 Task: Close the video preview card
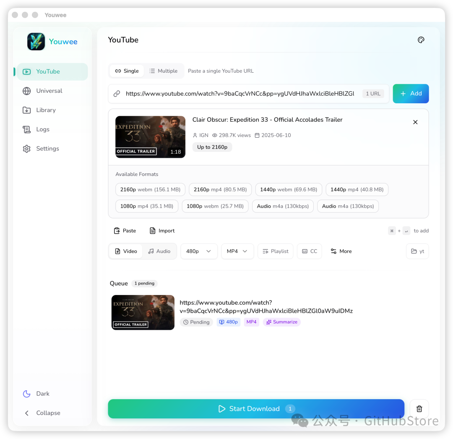(x=415, y=122)
